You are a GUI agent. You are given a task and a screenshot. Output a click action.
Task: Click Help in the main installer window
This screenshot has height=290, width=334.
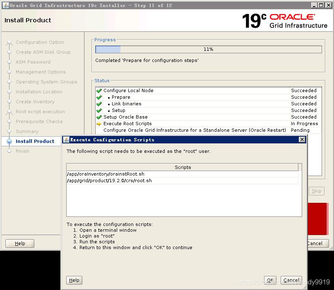click(20, 243)
